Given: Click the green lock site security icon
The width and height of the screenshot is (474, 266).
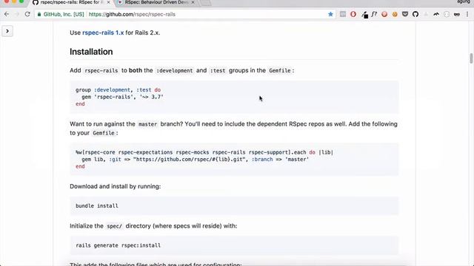Looking at the screenshot, I should 39,14.
